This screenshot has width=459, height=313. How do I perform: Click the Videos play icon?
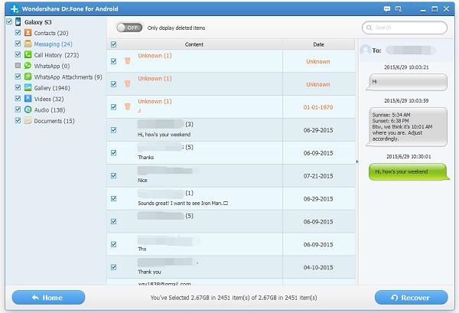28,99
